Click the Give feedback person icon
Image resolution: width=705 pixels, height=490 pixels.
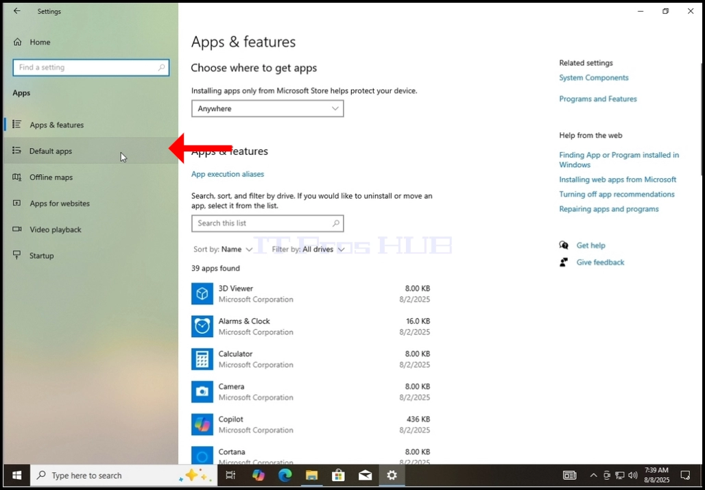point(564,262)
